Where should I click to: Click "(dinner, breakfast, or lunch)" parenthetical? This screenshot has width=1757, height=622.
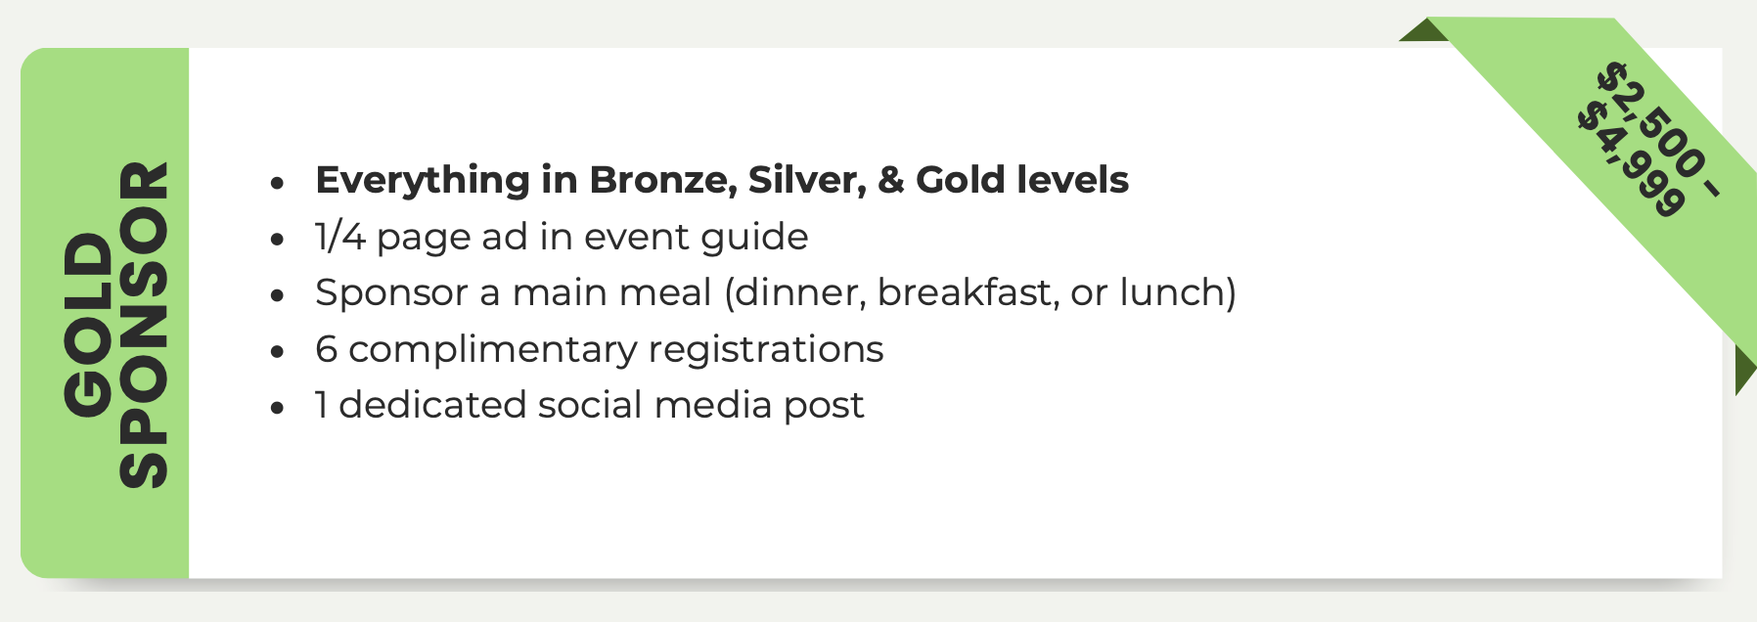pyautogui.click(x=980, y=293)
